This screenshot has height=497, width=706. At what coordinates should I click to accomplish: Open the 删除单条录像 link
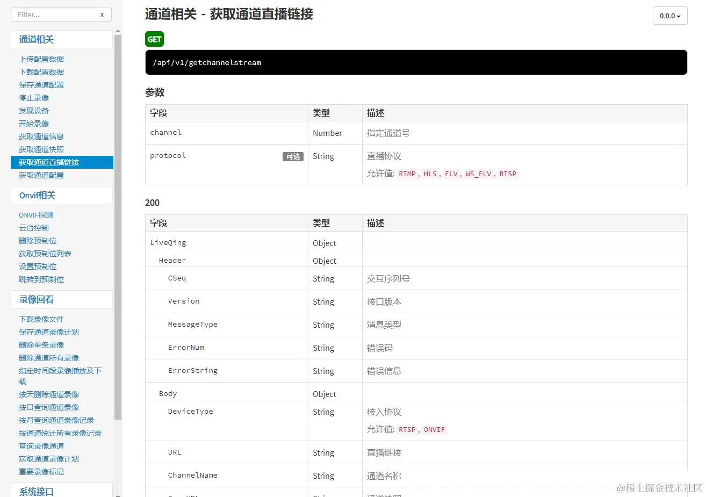41,345
